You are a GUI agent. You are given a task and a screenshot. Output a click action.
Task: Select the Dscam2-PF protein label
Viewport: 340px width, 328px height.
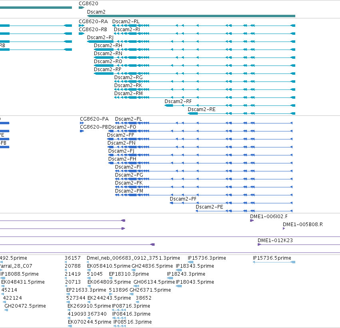point(183,199)
